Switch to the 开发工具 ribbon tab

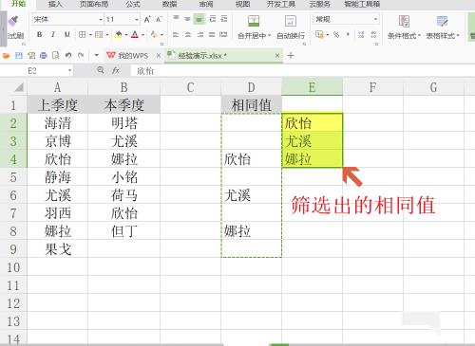click(x=281, y=4)
